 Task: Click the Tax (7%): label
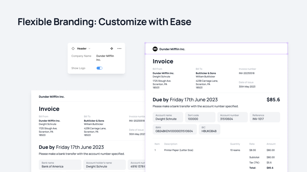254,163
